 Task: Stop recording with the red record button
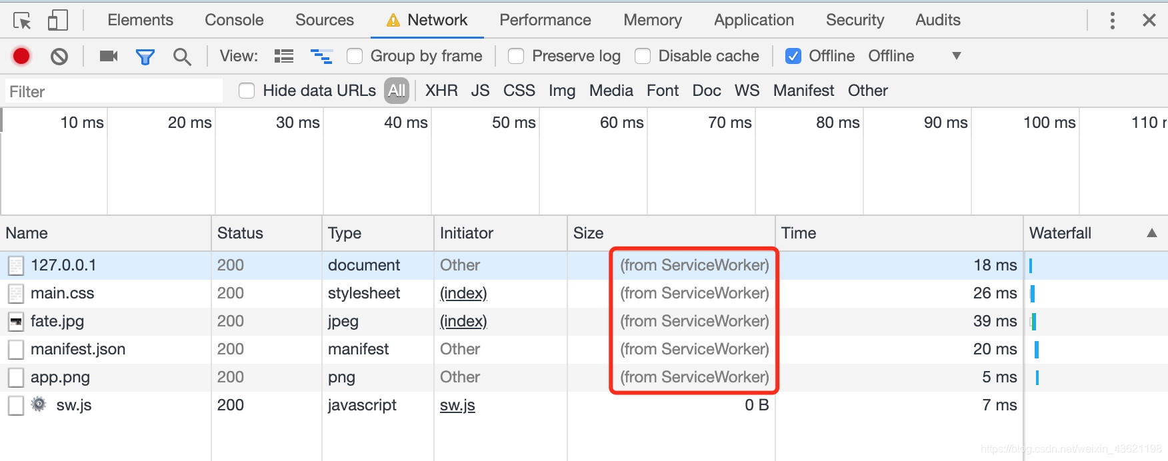21,56
